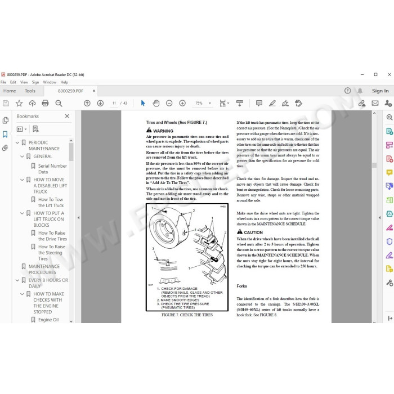Zoom in with the plus circle

pyautogui.click(x=182, y=103)
